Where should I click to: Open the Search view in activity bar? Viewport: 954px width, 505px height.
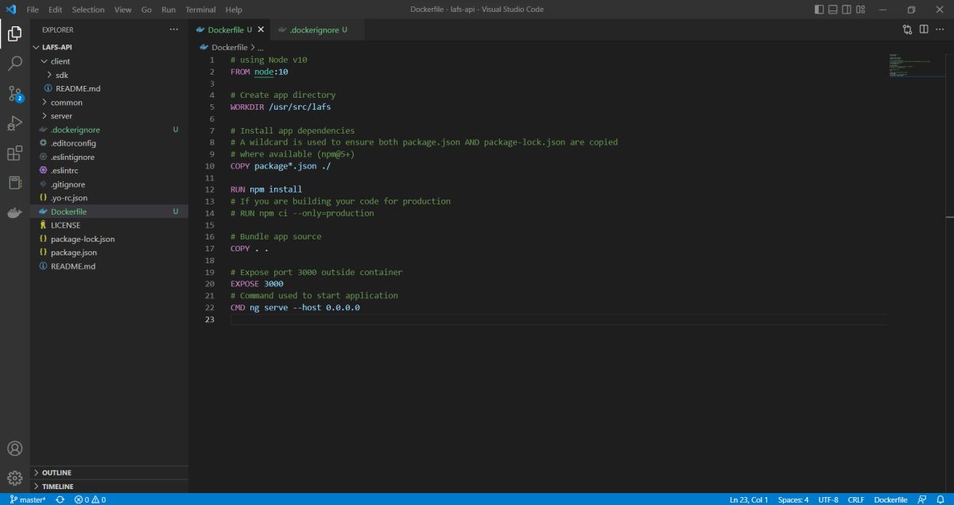pyautogui.click(x=14, y=64)
